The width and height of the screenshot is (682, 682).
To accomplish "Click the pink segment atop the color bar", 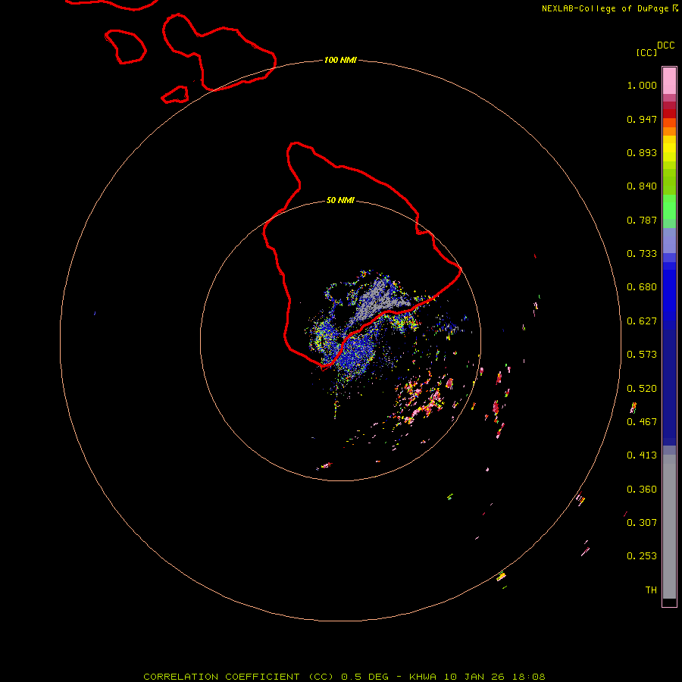I will pyautogui.click(x=669, y=81).
